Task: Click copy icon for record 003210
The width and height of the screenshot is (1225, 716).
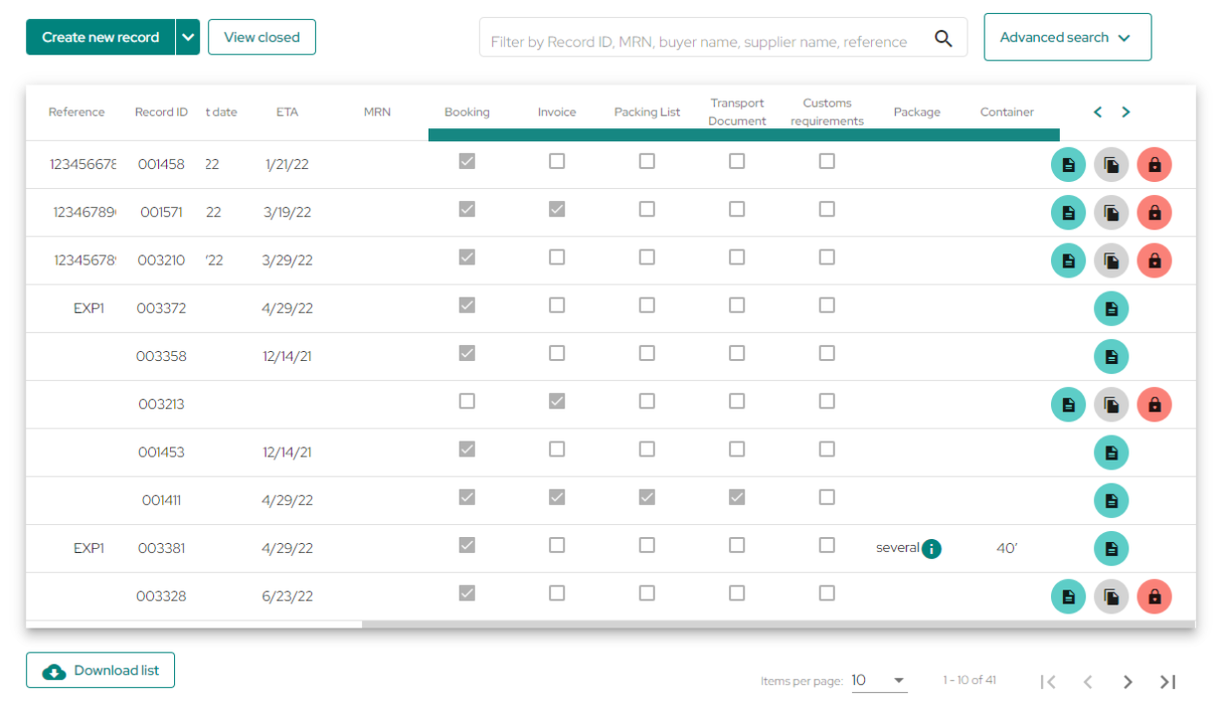Action: pyautogui.click(x=1112, y=261)
